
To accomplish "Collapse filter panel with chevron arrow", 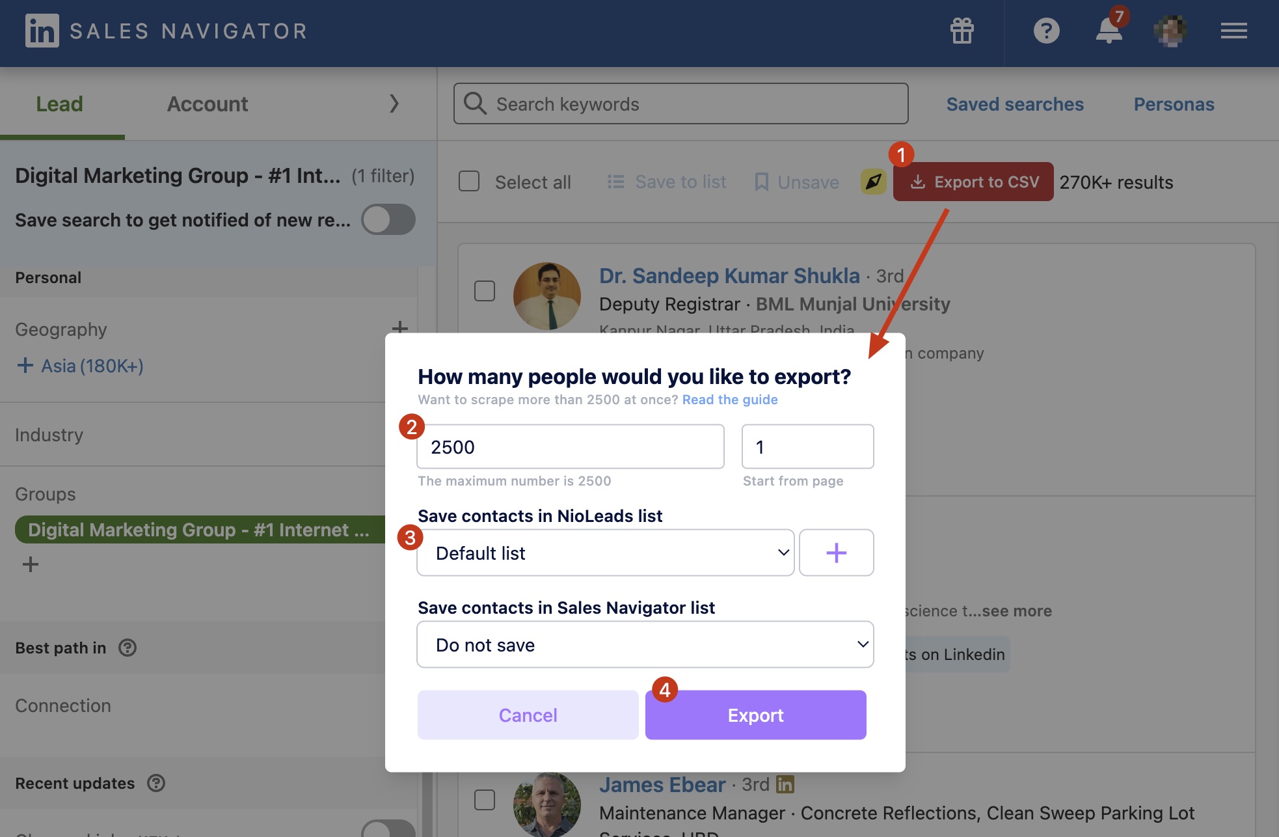I will tap(394, 103).
